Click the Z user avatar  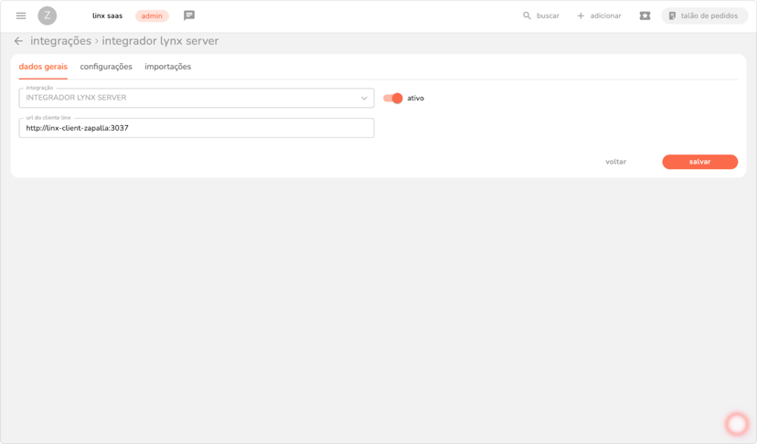pos(48,16)
